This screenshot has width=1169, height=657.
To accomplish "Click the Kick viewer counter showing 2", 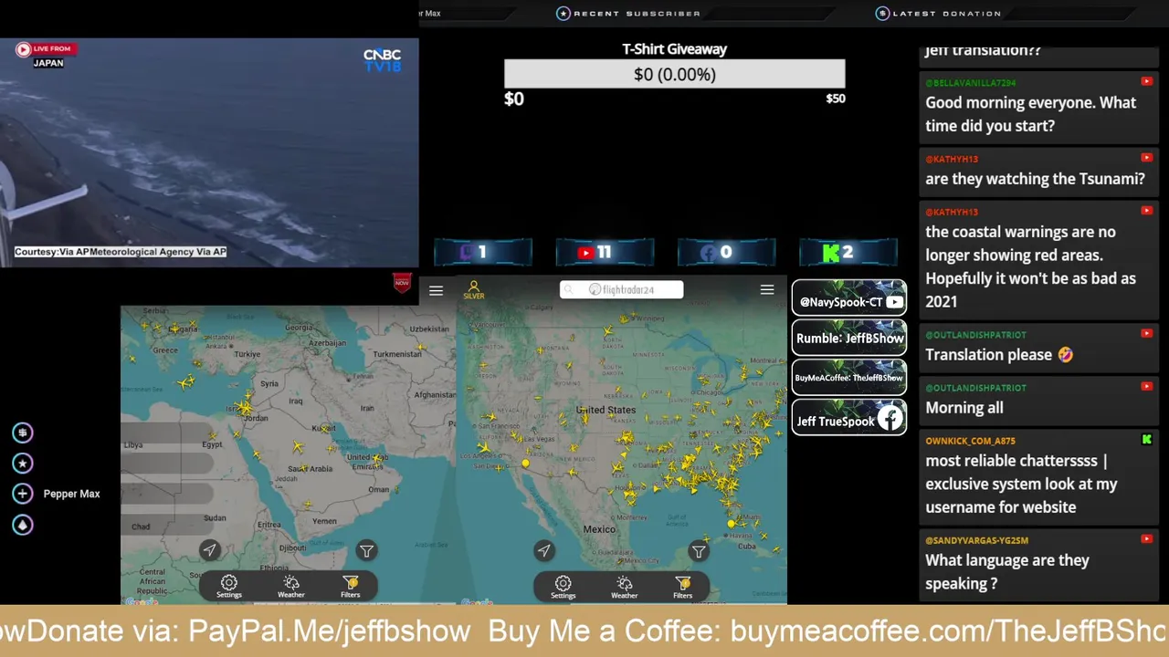I will [x=848, y=253].
